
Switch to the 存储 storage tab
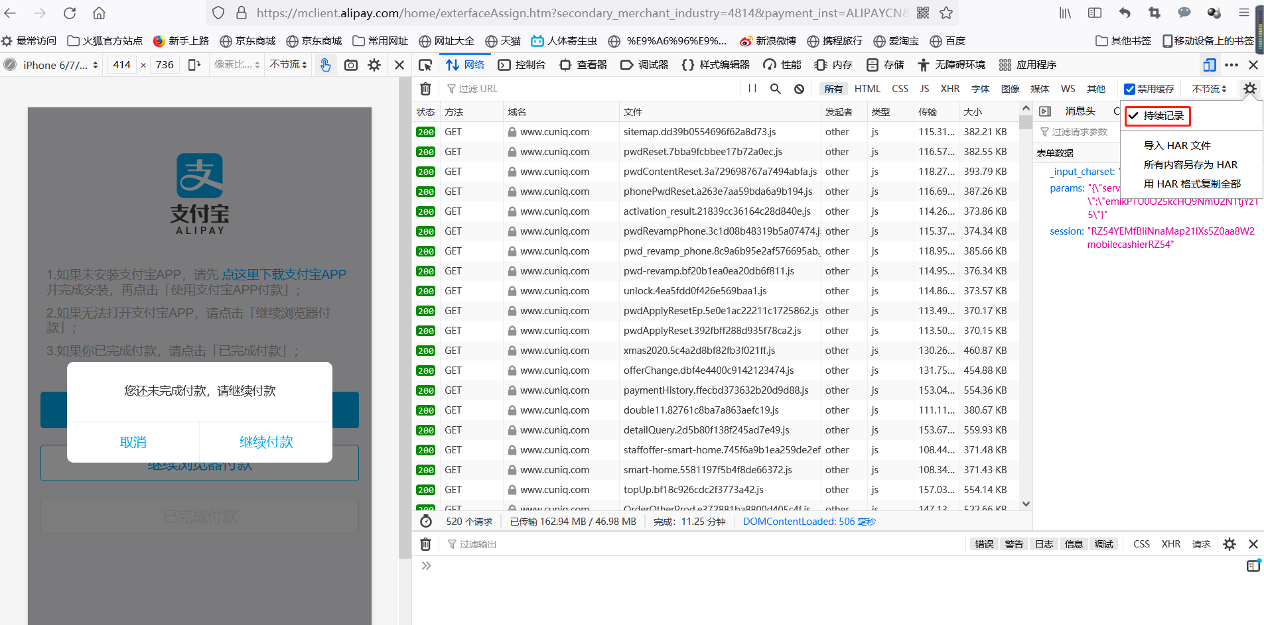(x=886, y=64)
